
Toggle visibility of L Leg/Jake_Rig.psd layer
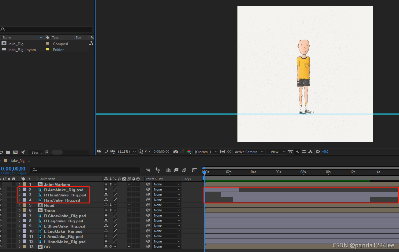click(x=1, y=231)
